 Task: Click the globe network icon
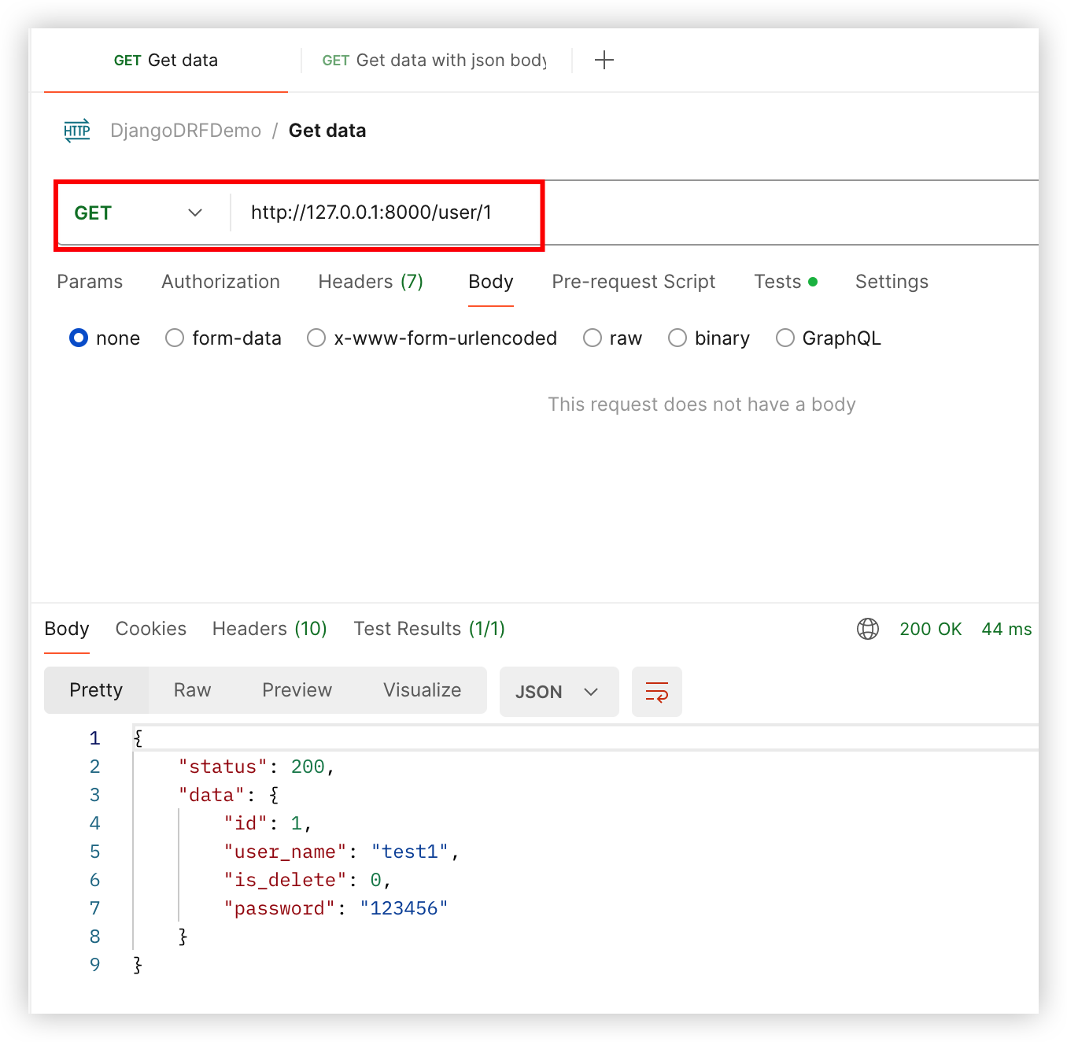pos(867,629)
